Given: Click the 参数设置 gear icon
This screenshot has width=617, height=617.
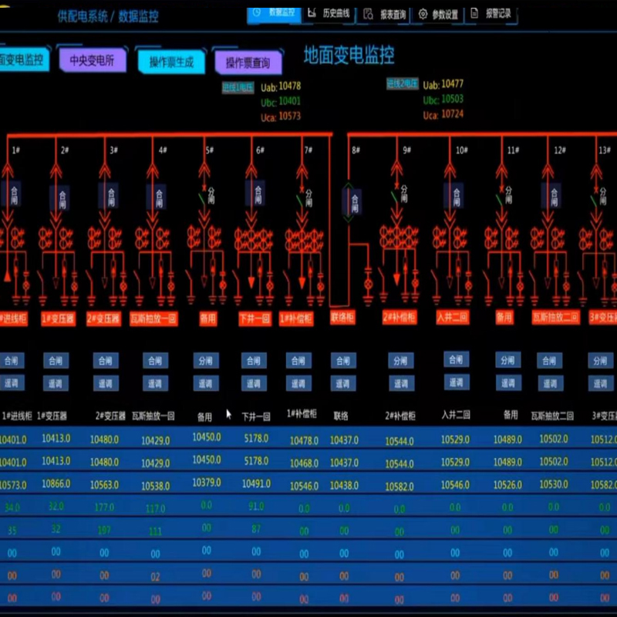Looking at the screenshot, I should [x=423, y=14].
